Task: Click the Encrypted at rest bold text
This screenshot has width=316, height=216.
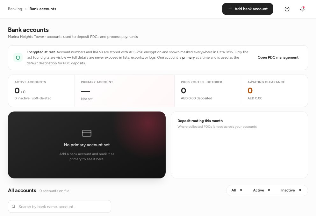Action: point(41,52)
